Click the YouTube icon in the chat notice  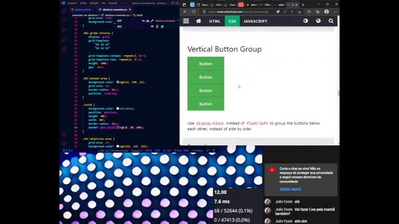[x=272, y=170]
